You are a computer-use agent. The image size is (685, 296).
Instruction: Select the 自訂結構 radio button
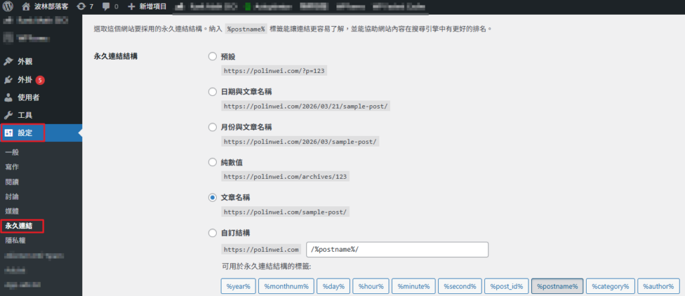(212, 232)
